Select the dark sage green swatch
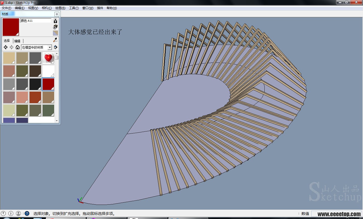Screen dimensions: 363x219 (48, 111)
